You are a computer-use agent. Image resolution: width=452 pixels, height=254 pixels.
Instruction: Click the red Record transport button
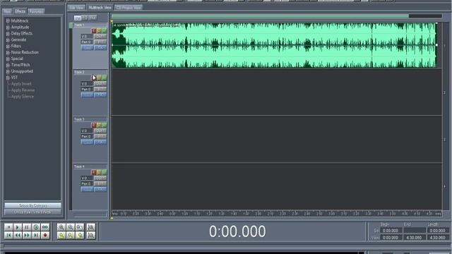point(45,235)
